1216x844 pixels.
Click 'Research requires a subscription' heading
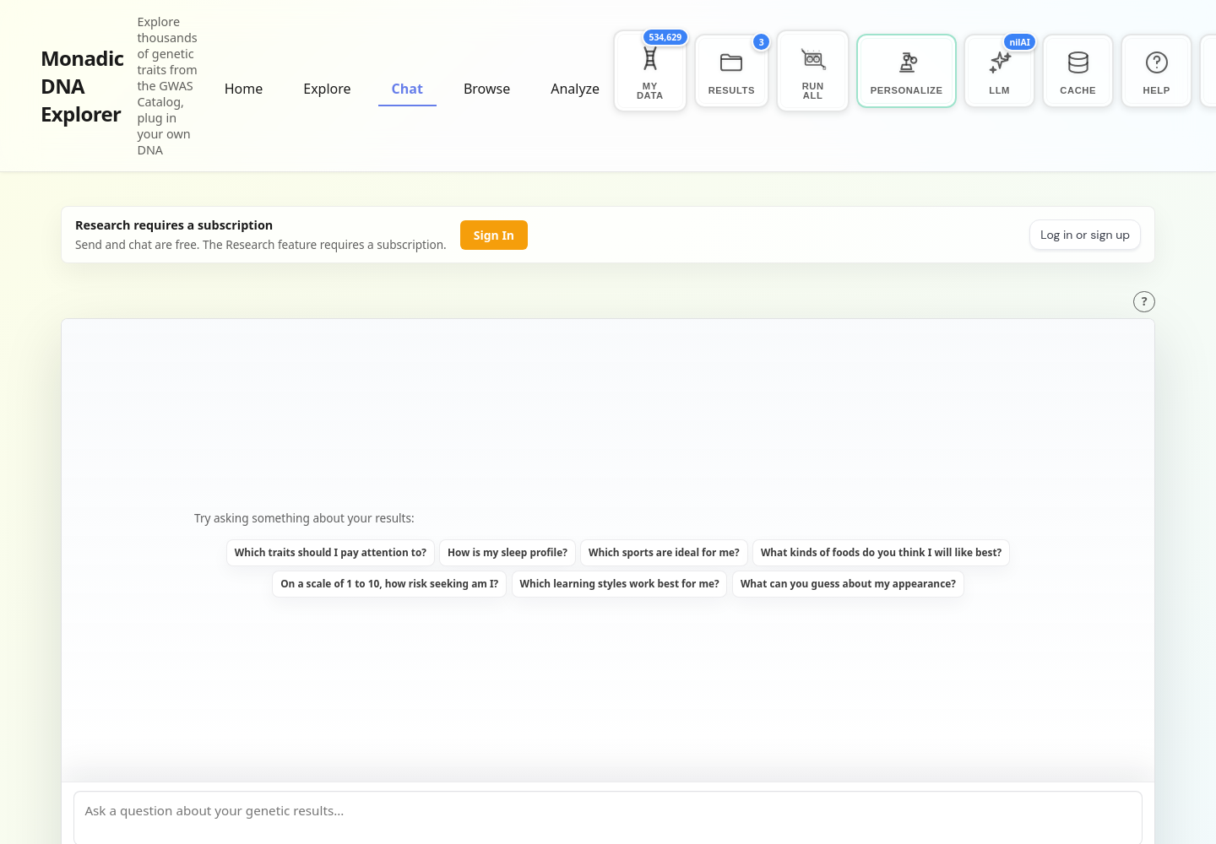[x=174, y=225]
